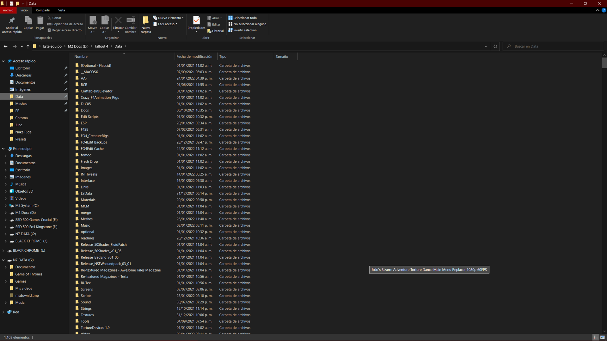Click No seleccionar ninguno
Image resolution: width=607 pixels, height=341 pixels.
[247, 24]
